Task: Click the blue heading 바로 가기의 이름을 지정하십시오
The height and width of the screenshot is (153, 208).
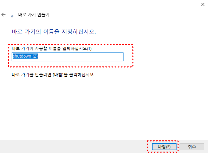Action: click(x=54, y=32)
